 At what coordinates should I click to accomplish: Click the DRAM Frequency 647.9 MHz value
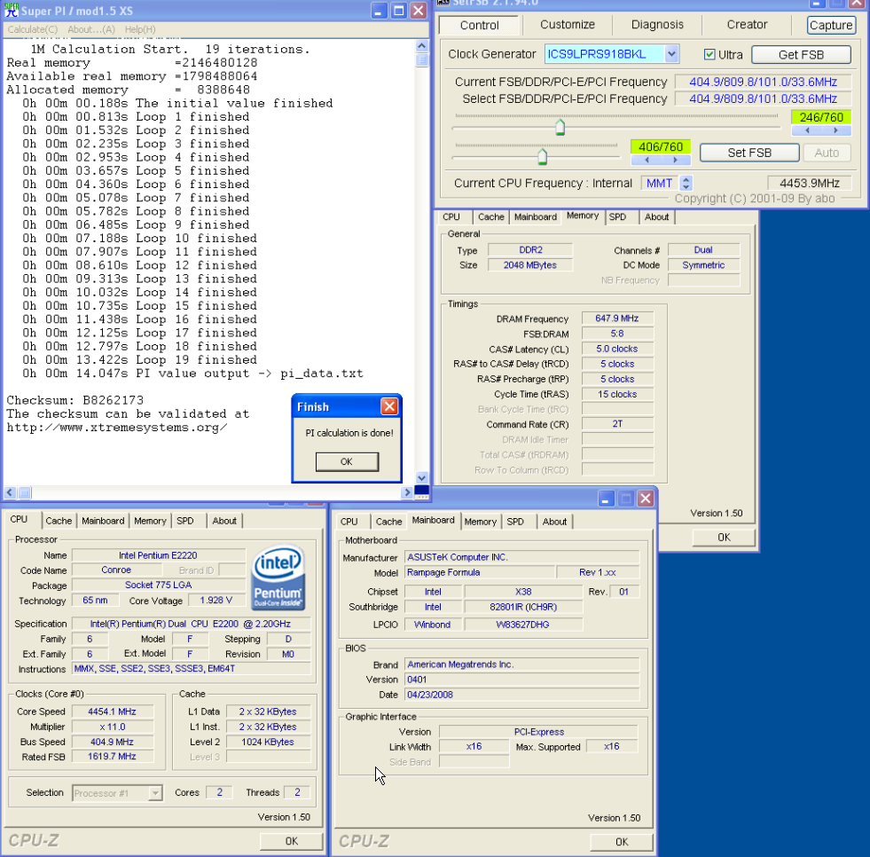pos(617,318)
